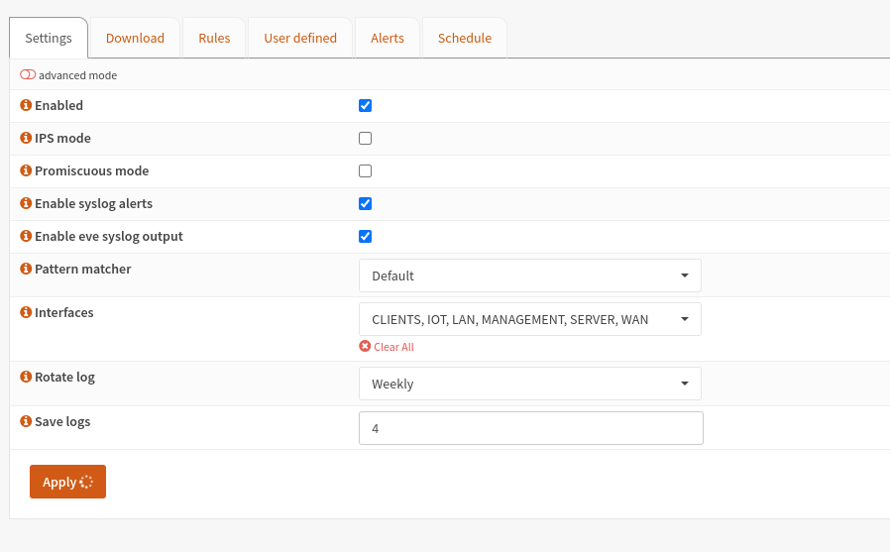Click the Clear All link under Interfaces
This screenshot has width=890, height=552.
point(387,347)
